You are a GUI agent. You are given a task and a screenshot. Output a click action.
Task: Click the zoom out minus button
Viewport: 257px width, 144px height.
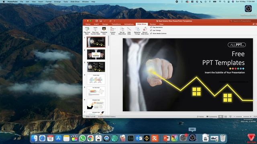[x=235, y=116]
